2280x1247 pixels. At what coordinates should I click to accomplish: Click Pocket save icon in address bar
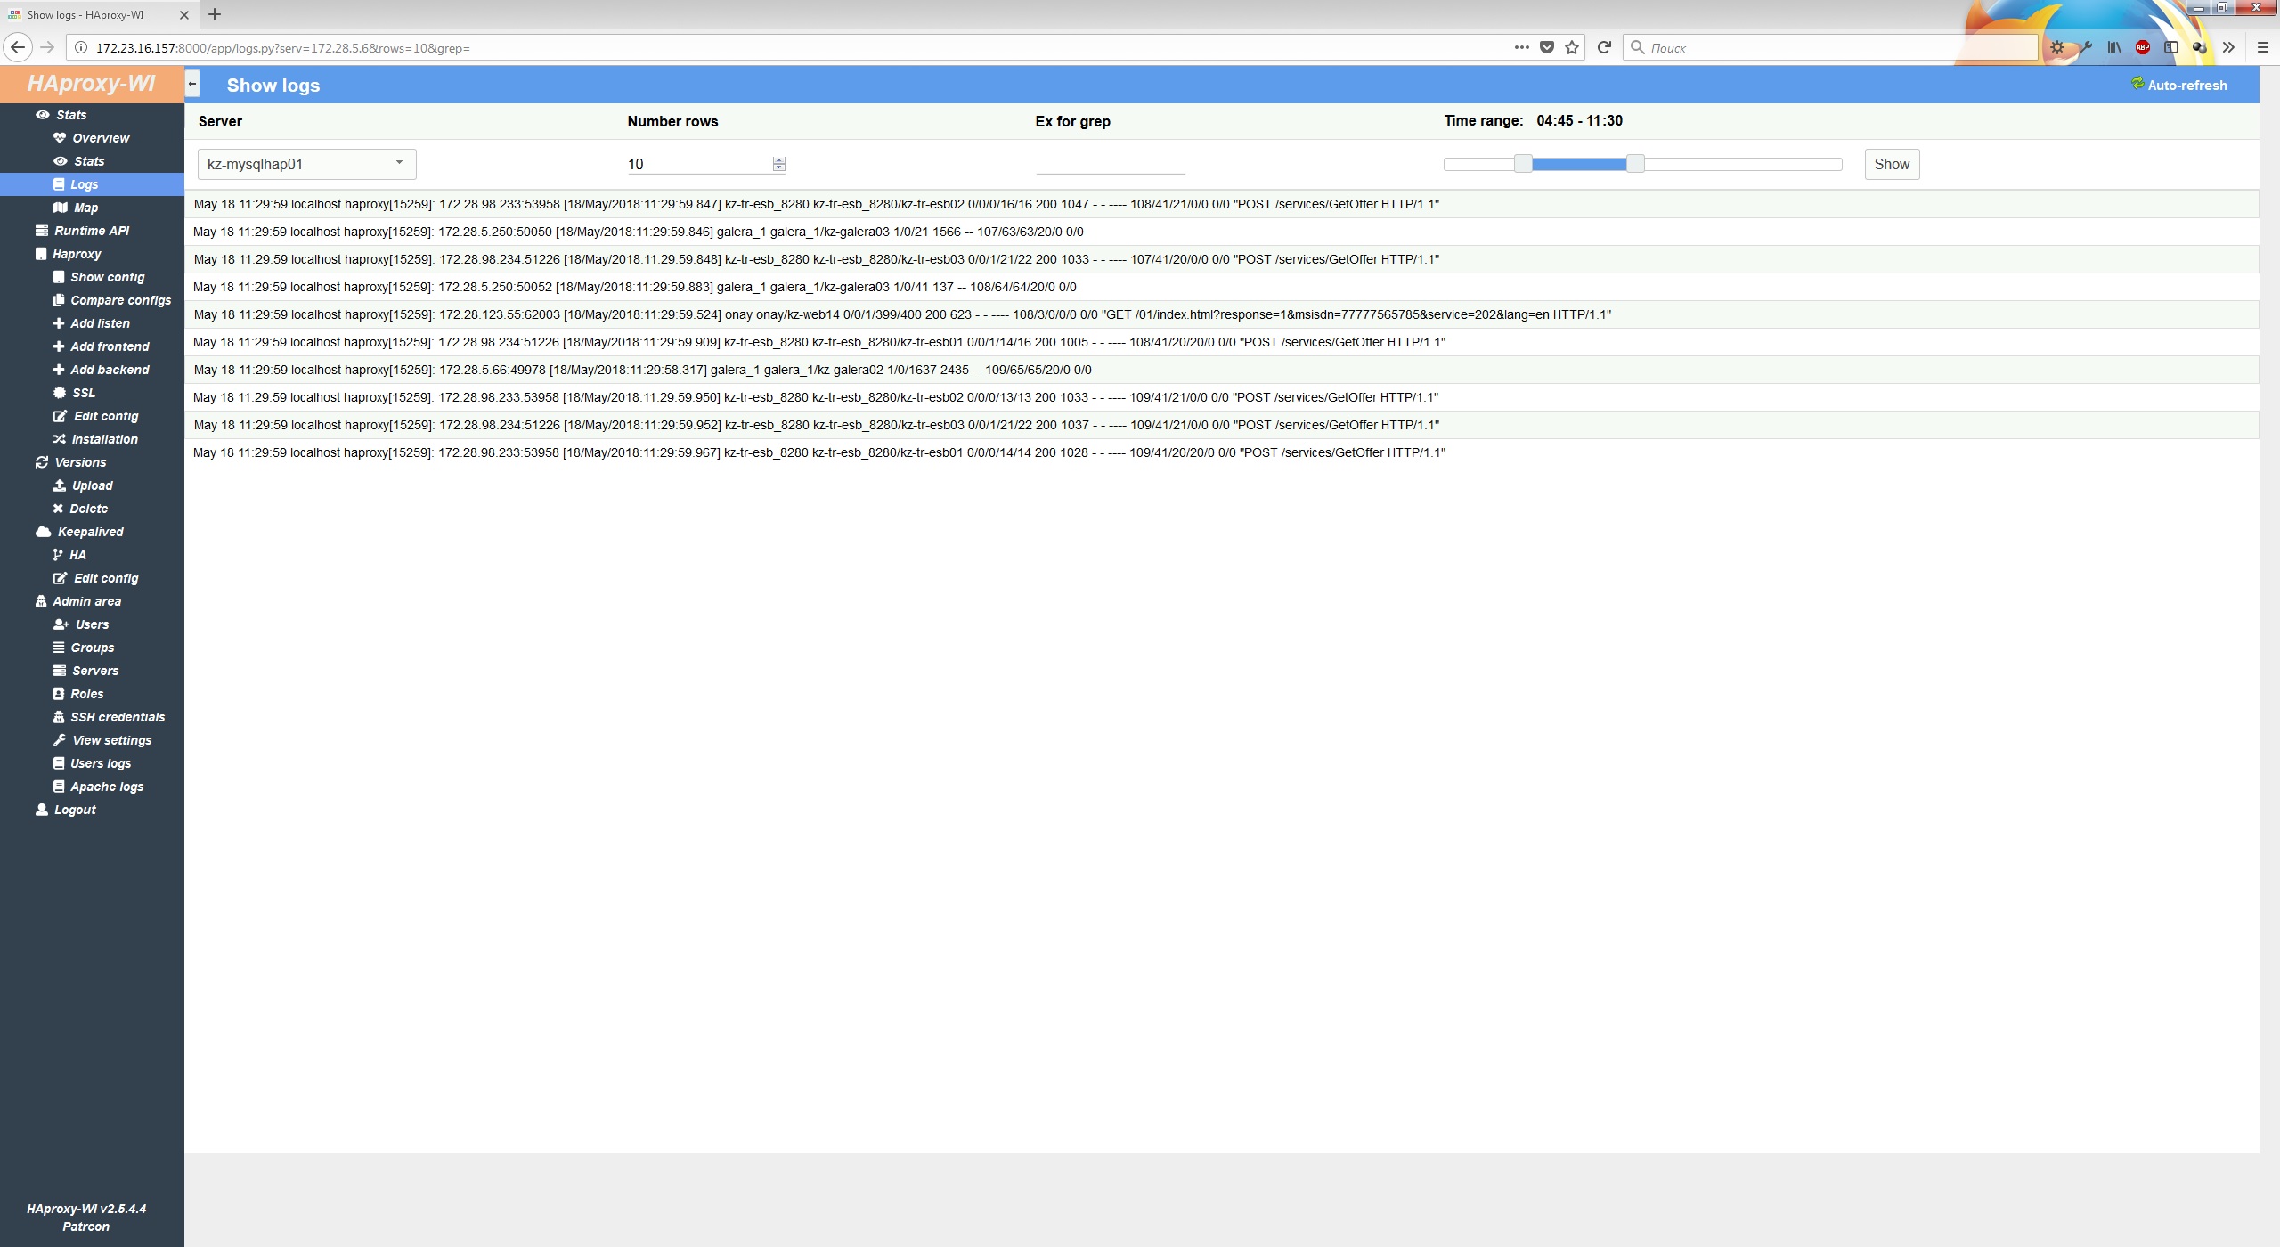[1547, 47]
